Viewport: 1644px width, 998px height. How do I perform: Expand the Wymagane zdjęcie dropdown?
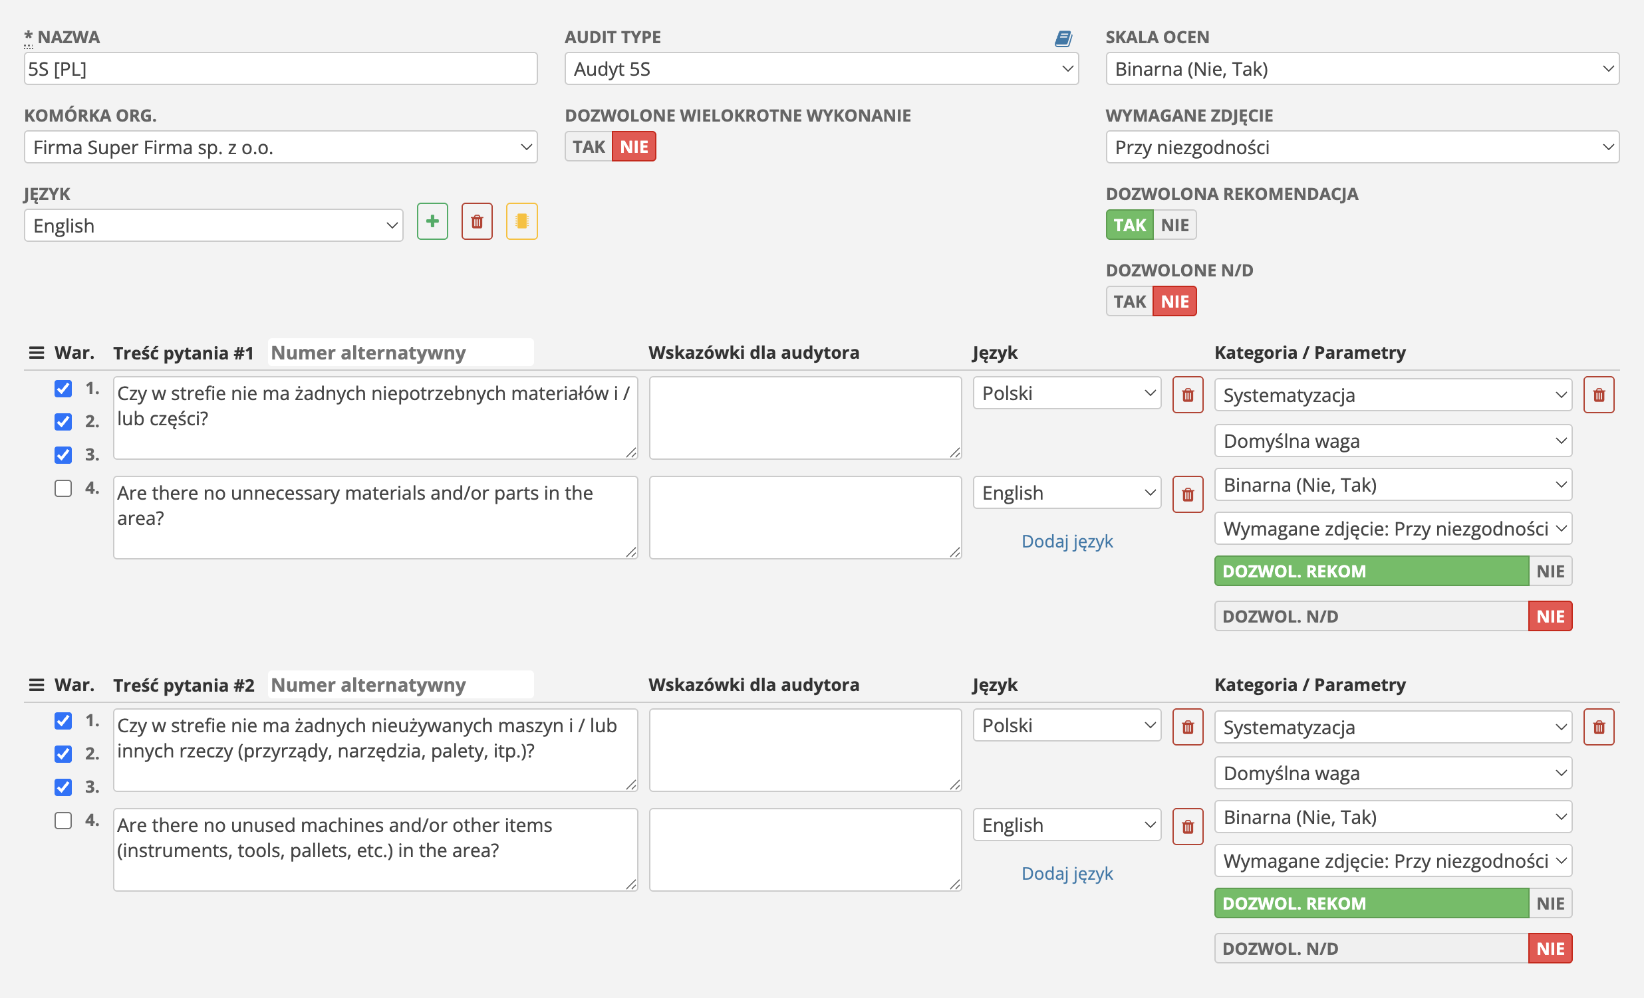point(1362,148)
